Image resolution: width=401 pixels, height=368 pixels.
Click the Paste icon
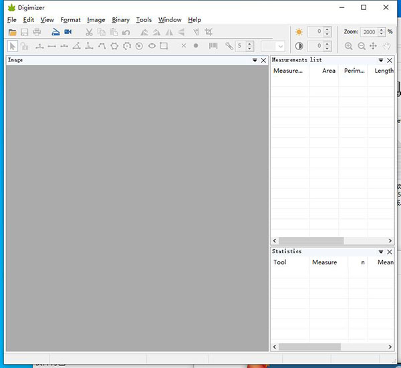point(114,32)
